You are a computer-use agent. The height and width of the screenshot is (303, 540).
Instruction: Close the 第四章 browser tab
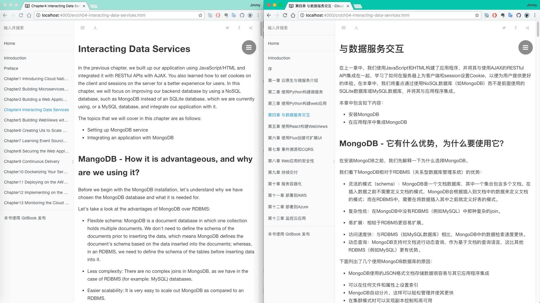(x=348, y=6)
